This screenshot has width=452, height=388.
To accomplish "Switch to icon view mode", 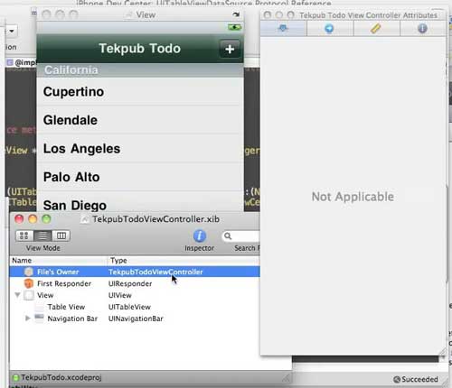I will [24, 236].
